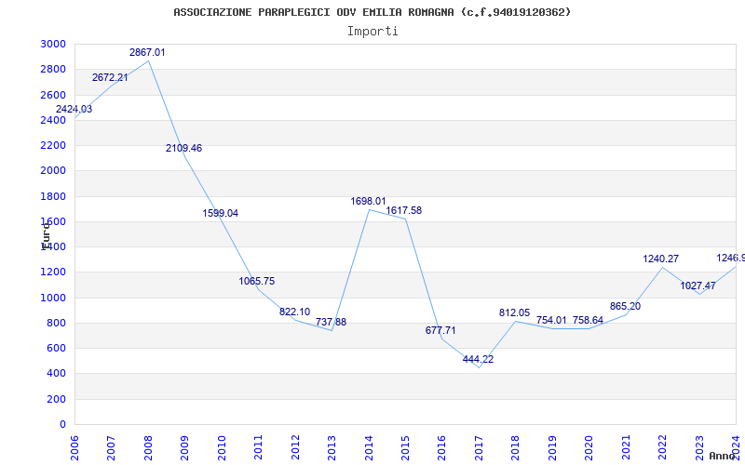Image resolution: width=745 pixels, height=465 pixels.
Task: Select the 865.20 data label
Action: point(625,306)
